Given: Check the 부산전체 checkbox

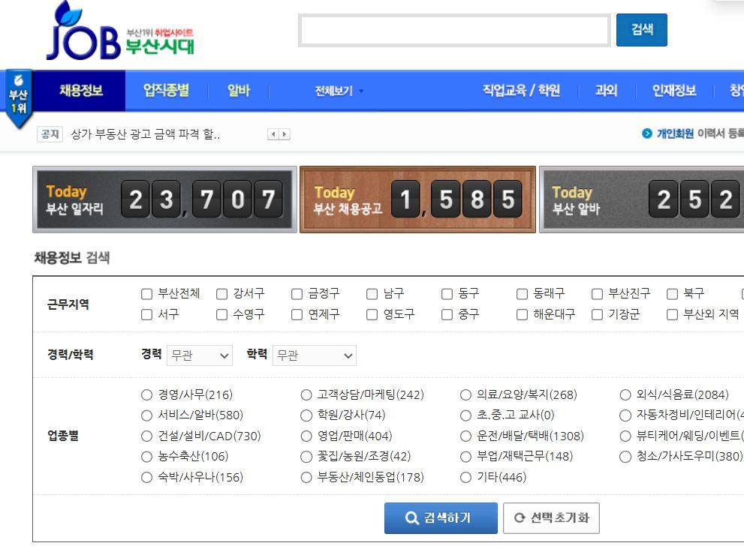Looking at the screenshot, I should [146, 294].
